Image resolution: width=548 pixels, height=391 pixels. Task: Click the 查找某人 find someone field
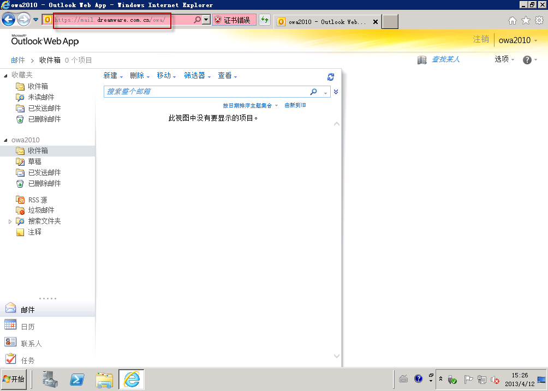[445, 59]
